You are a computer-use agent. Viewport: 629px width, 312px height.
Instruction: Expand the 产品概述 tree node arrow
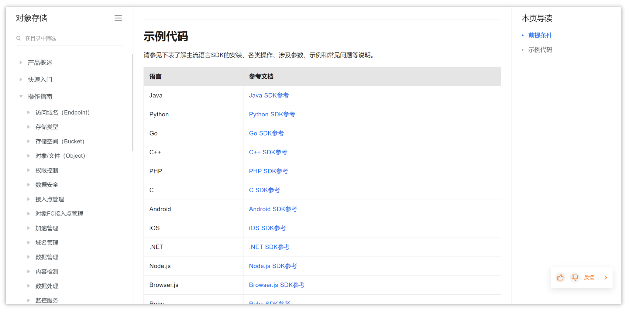click(x=21, y=63)
